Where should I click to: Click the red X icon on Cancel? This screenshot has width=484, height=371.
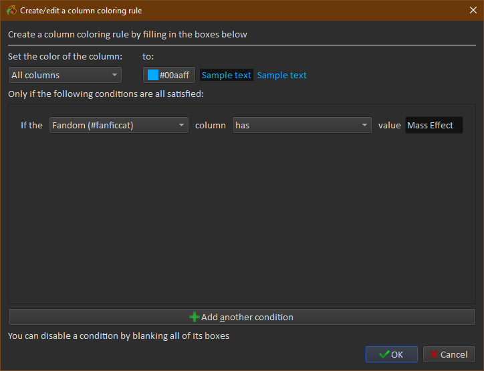tap(434, 354)
